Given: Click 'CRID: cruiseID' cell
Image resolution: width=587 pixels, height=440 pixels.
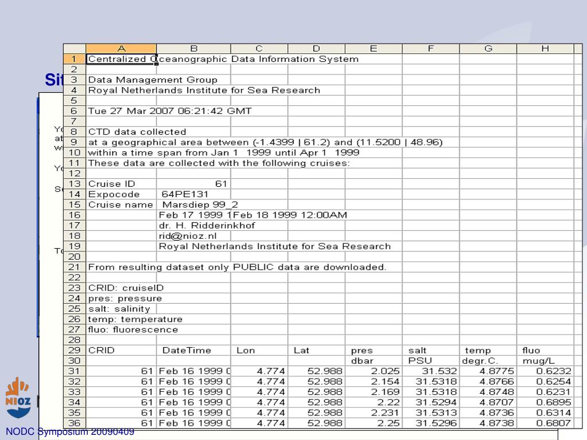Looking at the screenshot, I should coord(126,288).
